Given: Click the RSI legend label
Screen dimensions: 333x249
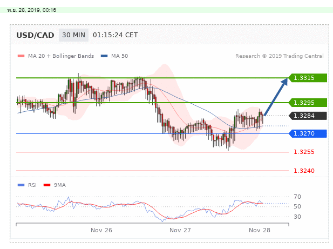Looking at the screenshot, I should 32,185.
